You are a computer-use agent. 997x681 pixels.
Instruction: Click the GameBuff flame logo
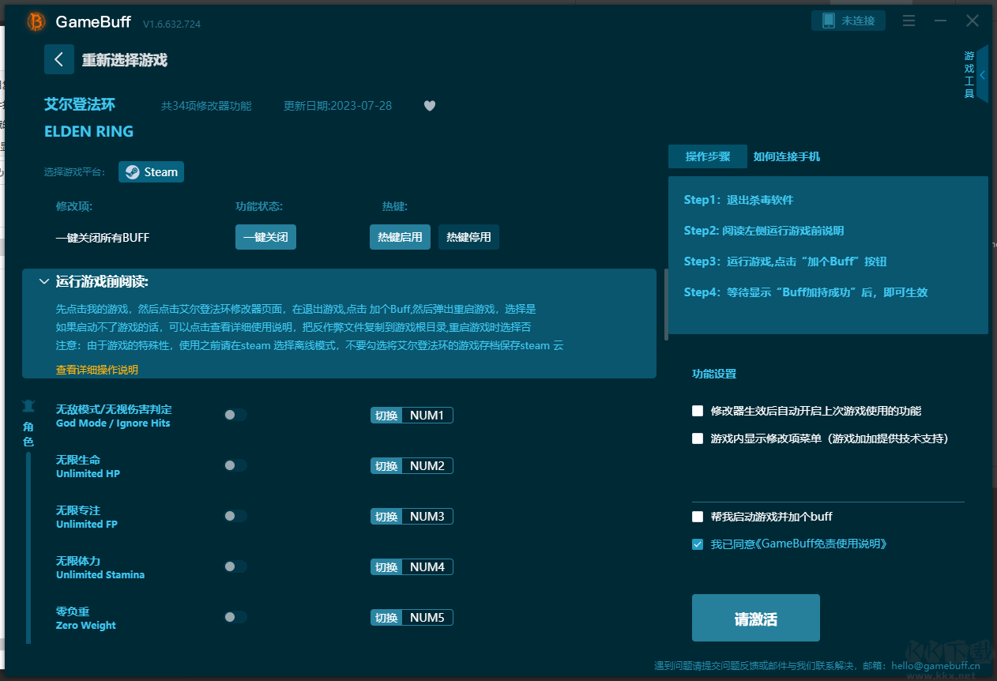click(x=35, y=21)
